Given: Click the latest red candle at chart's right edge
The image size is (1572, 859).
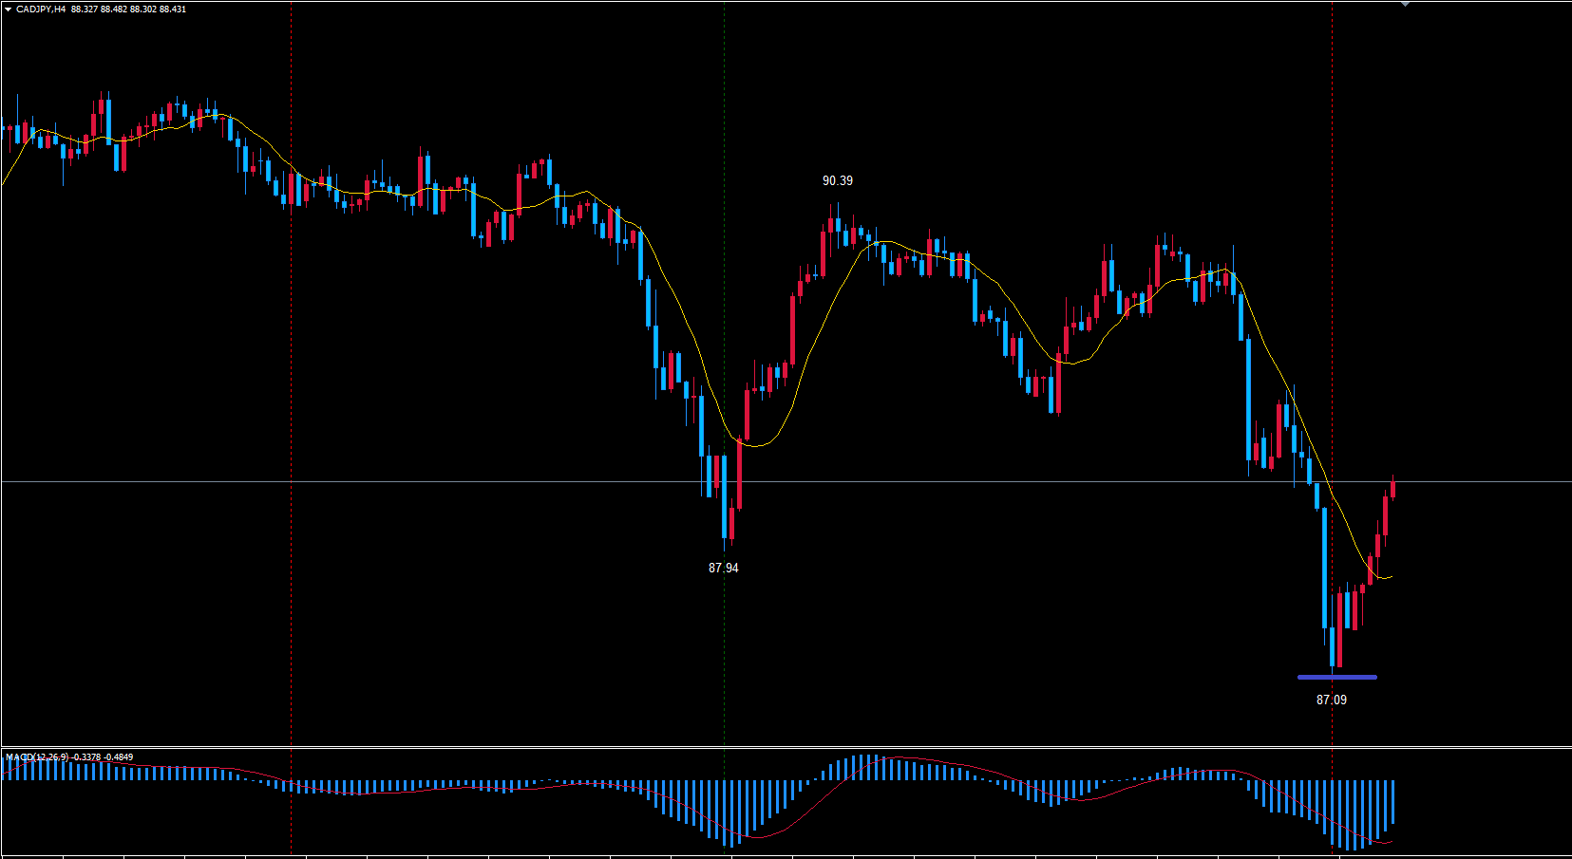Looking at the screenshot, I should (1392, 489).
